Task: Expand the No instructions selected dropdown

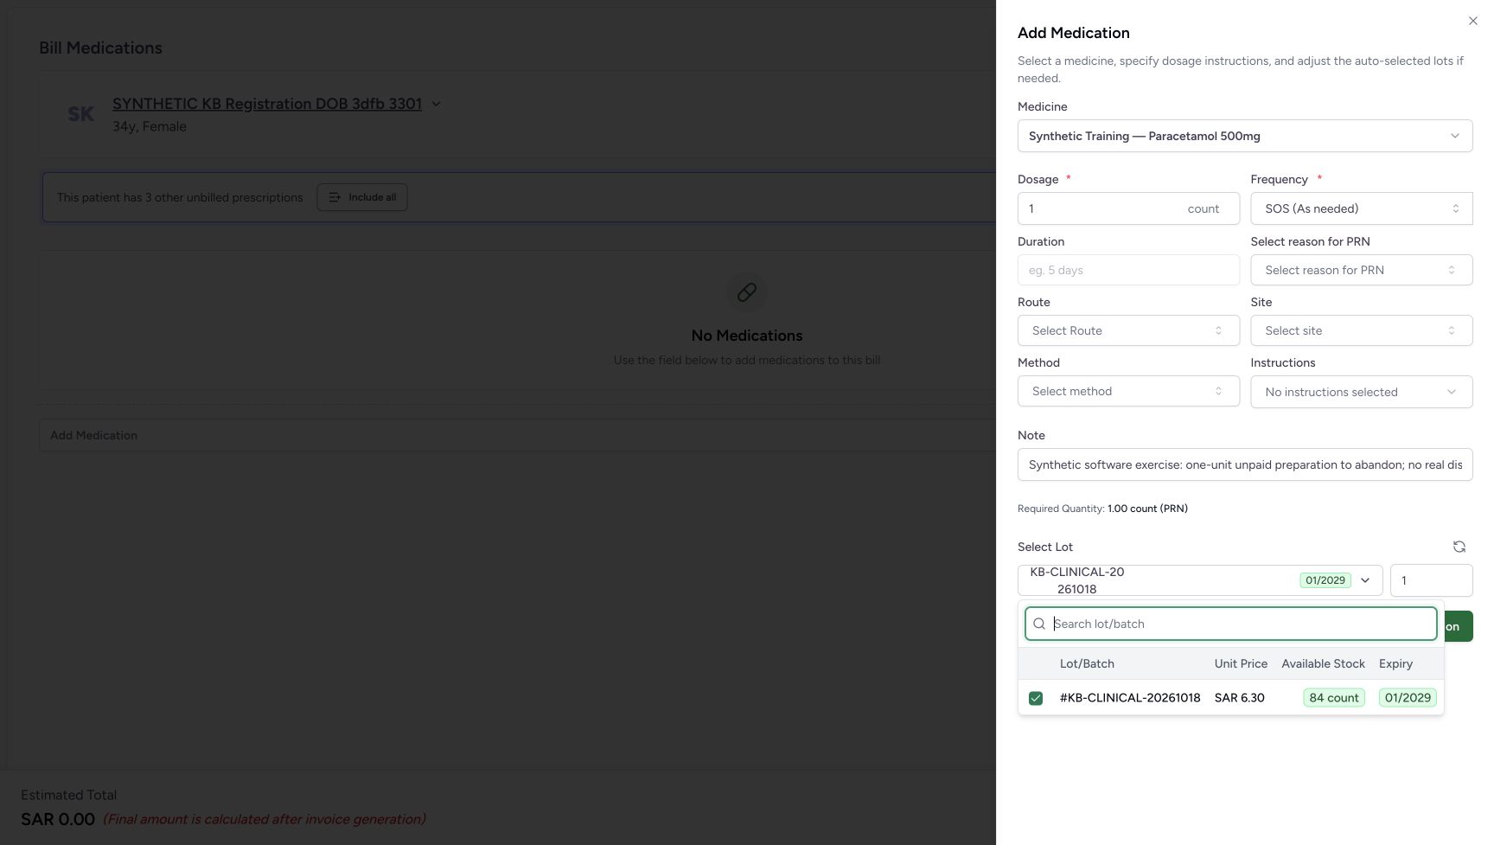Action: click(1362, 392)
